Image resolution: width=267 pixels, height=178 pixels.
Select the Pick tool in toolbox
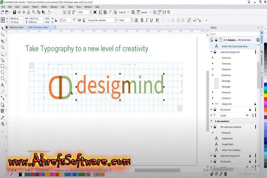click(2, 29)
